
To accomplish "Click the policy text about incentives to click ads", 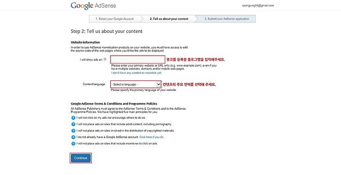I will pos(117,143).
